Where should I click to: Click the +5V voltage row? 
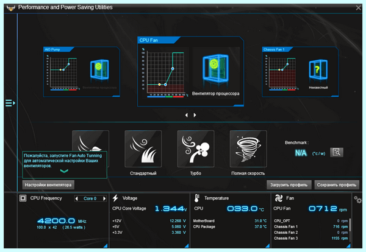pyautogui.click(x=149, y=226)
